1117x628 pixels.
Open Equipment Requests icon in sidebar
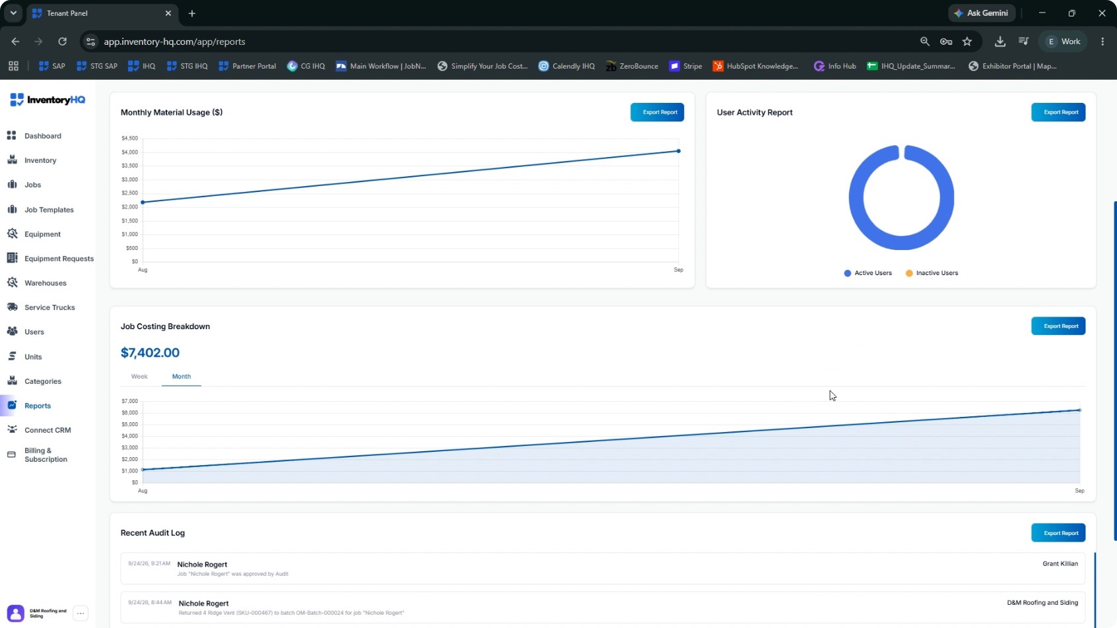click(x=12, y=259)
